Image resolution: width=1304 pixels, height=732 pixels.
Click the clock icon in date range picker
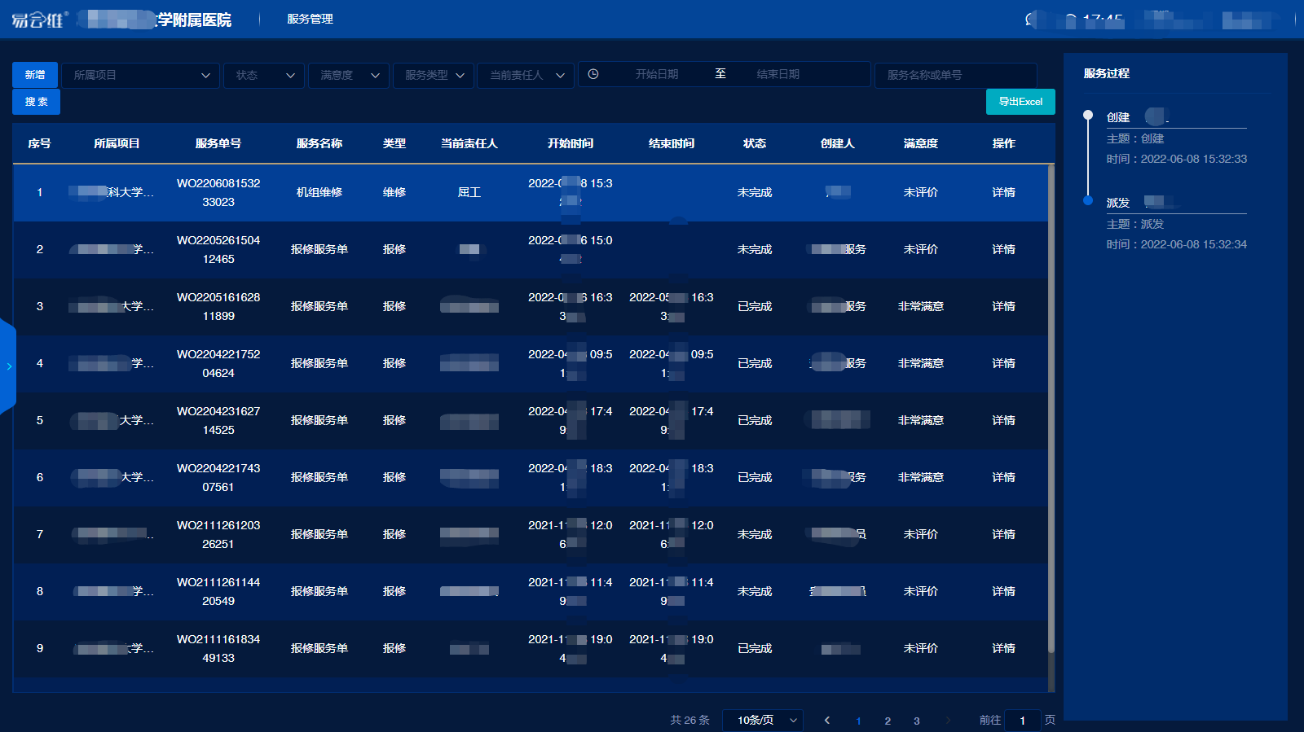tap(593, 74)
